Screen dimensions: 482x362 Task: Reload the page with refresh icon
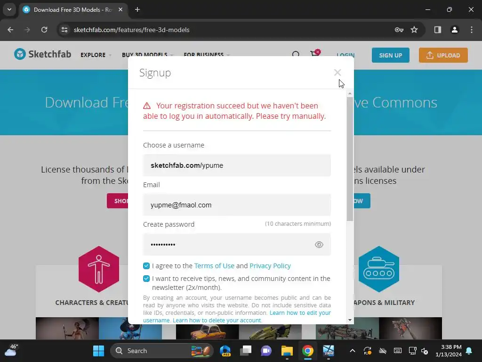tap(44, 30)
